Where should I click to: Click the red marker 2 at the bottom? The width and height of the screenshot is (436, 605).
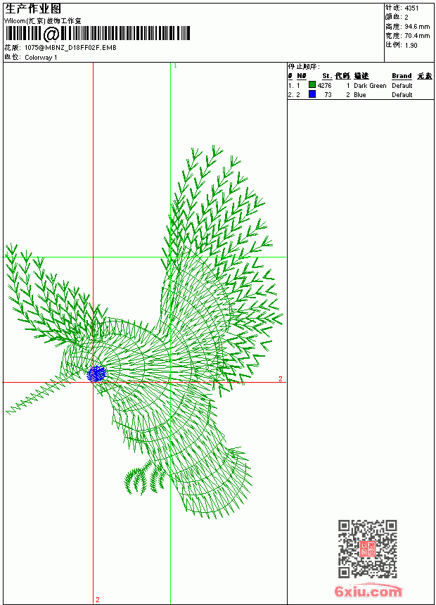98,599
